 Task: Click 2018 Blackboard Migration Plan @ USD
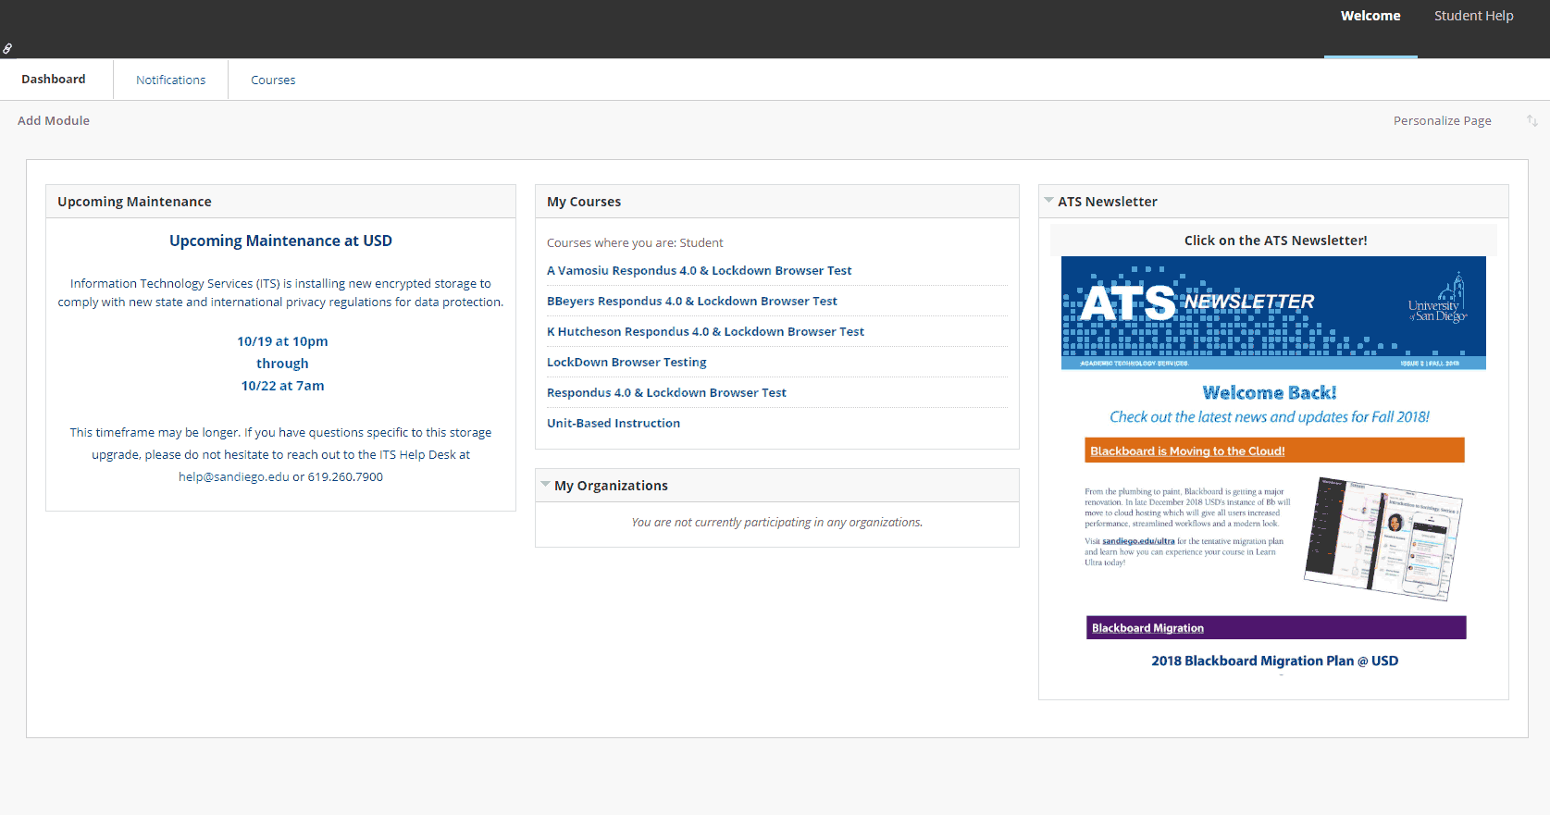coord(1274,661)
